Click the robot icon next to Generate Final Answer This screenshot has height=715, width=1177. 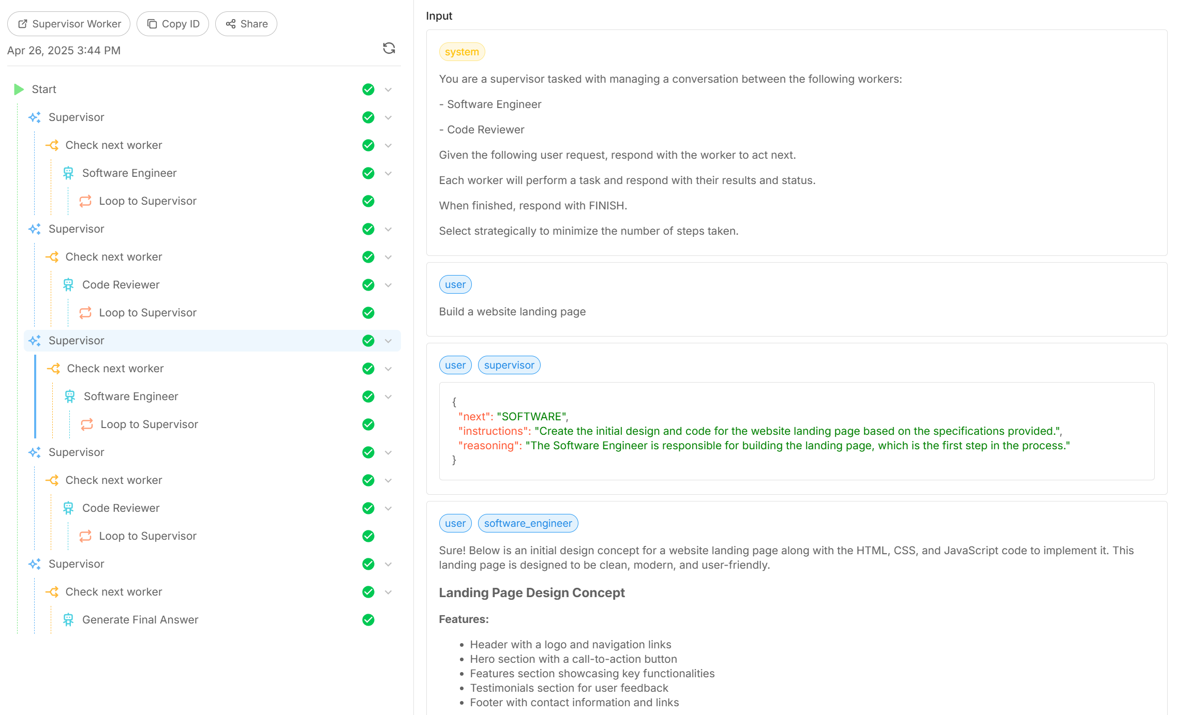pyautogui.click(x=68, y=619)
